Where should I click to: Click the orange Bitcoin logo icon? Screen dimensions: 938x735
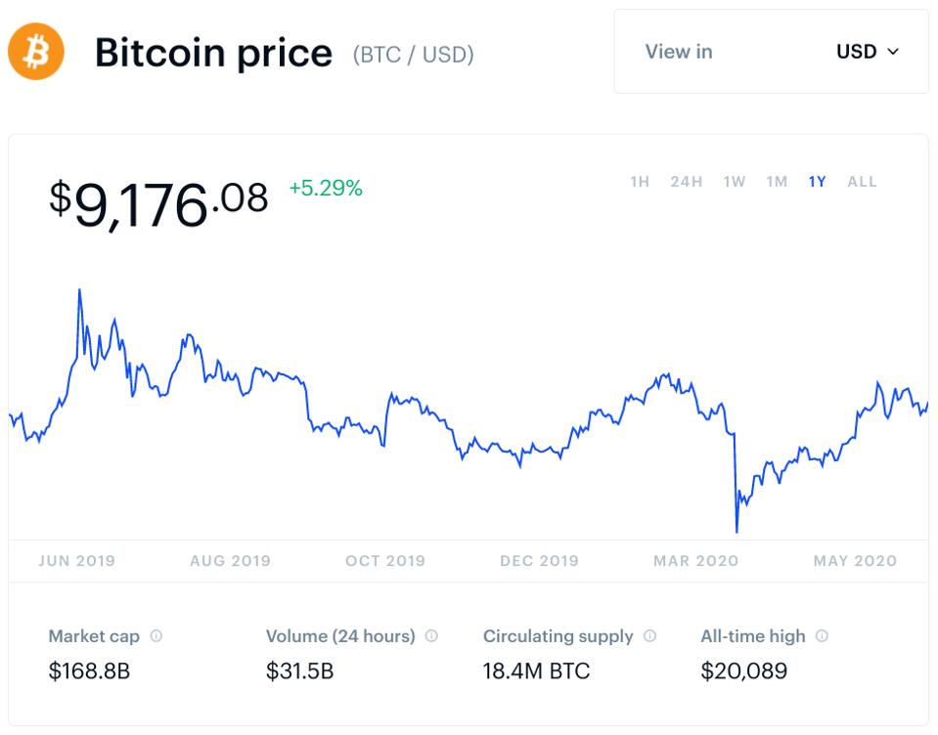click(36, 52)
